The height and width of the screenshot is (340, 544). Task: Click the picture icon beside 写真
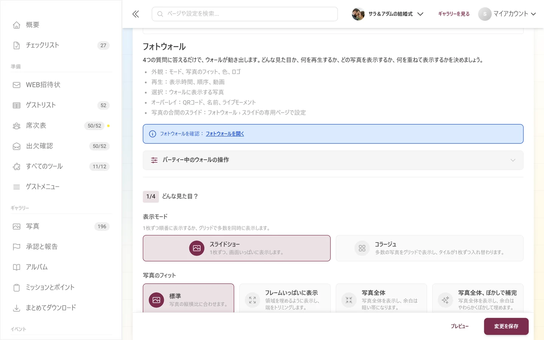17,227
